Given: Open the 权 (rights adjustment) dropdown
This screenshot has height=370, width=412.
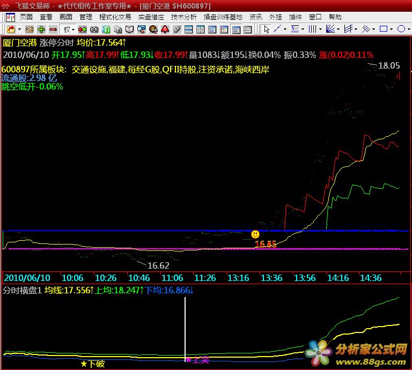Looking at the screenshot, I should click(69, 29).
